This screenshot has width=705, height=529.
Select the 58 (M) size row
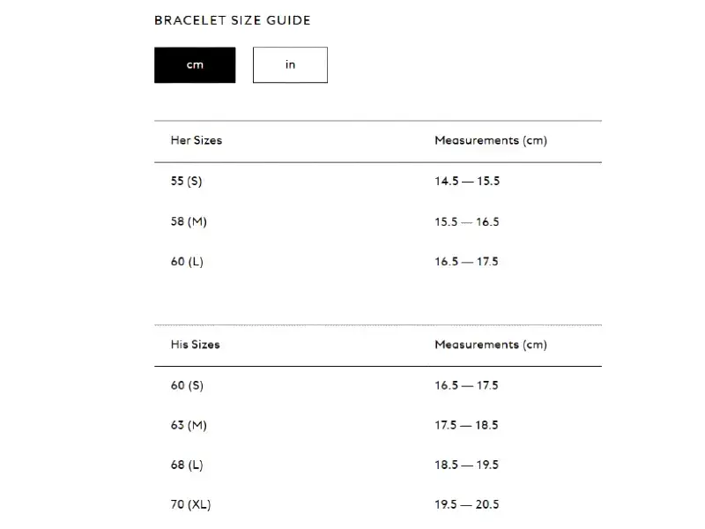[189, 222]
